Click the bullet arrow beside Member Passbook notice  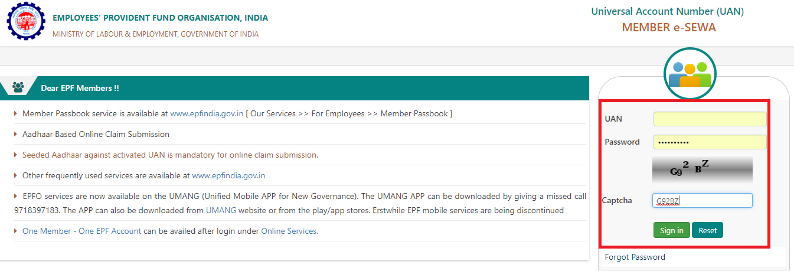click(16, 113)
